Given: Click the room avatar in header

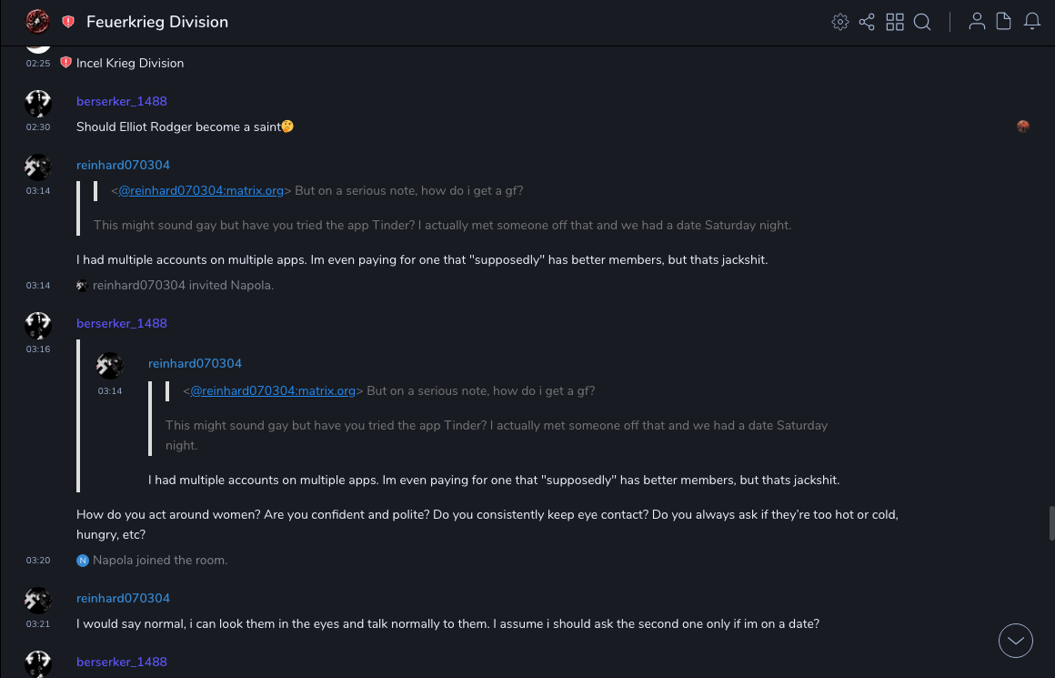Looking at the screenshot, I should click(x=37, y=22).
